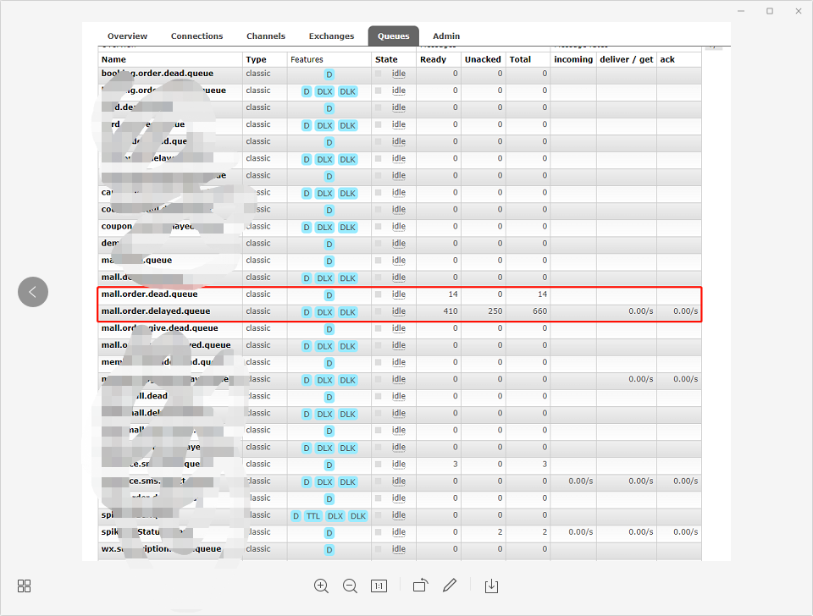Go to the Exchanges tab
The height and width of the screenshot is (616, 813).
[x=331, y=36]
